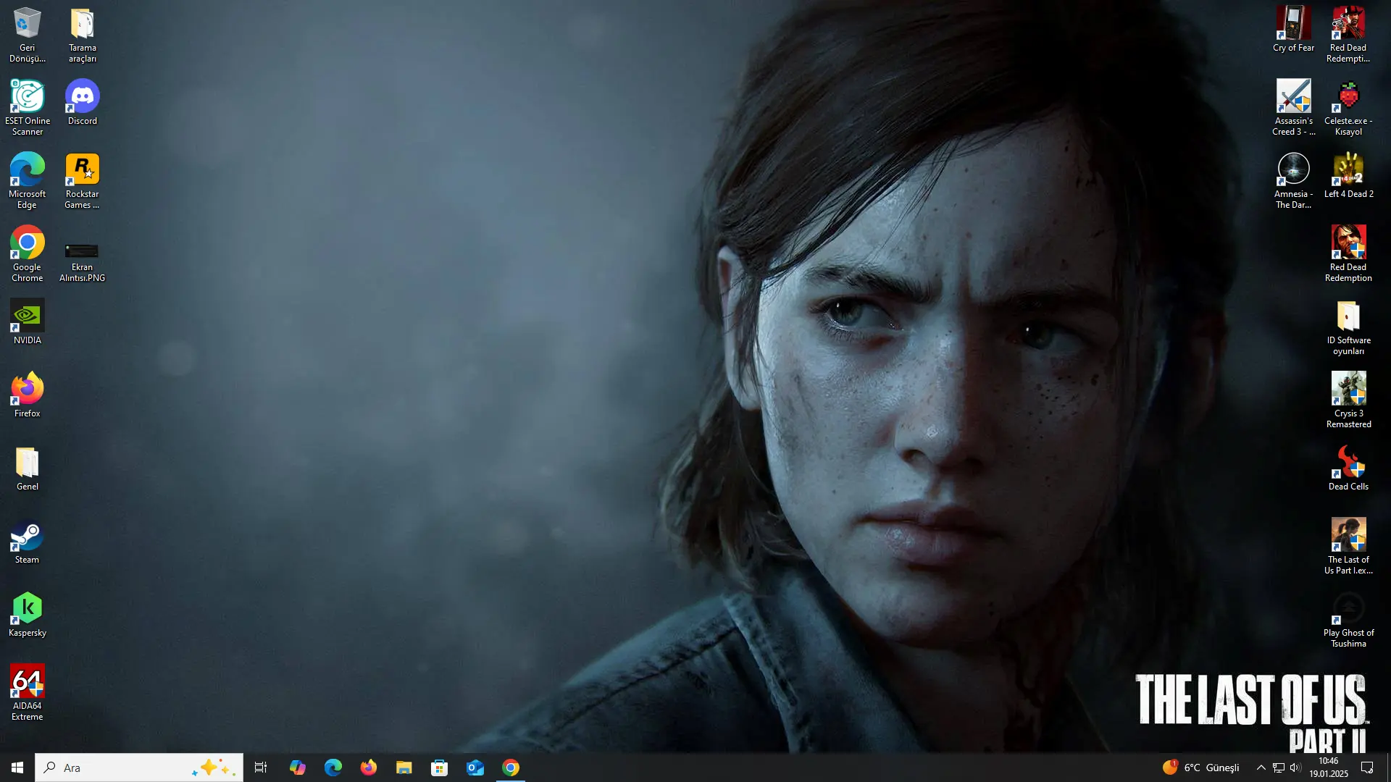Launch Copilot from the taskbar
This screenshot has height=782, width=1391.
point(297,768)
